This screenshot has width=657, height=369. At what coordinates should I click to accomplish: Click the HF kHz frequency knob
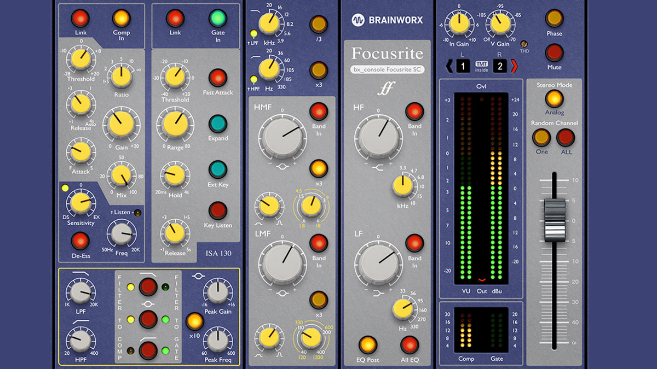coord(402,187)
